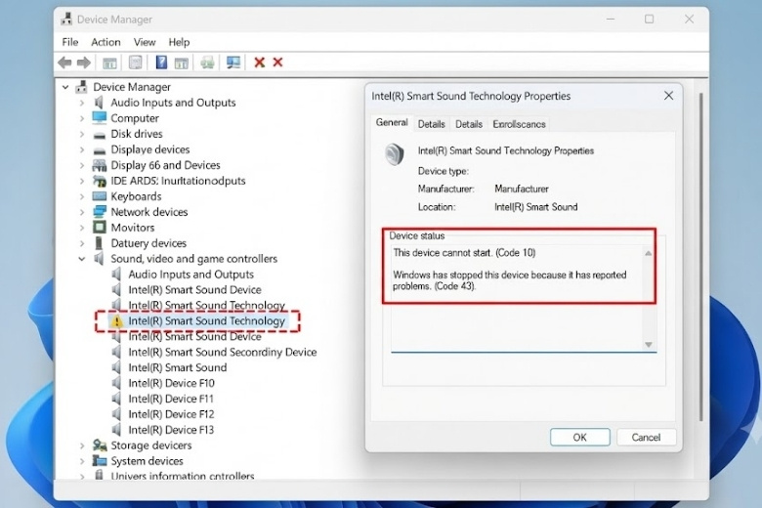Open the Help menu
Image resolution: width=762 pixels, height=508 pixels.
click(179, 42)
